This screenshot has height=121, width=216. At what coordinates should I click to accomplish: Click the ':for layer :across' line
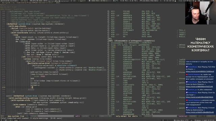(x=41, y=39)
